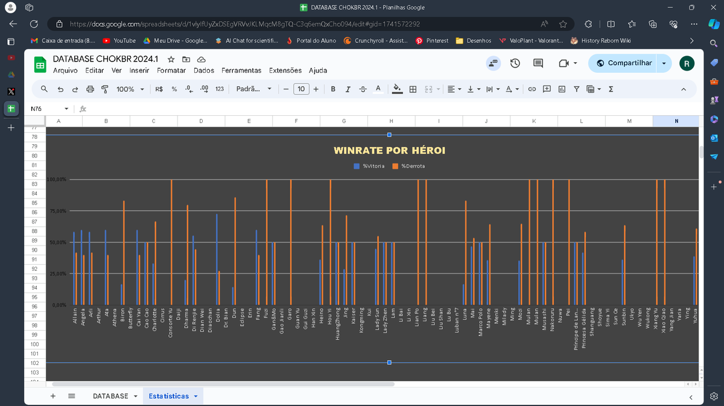Open the print dialog icon
The image size is (724, 406).
point(89,89)
